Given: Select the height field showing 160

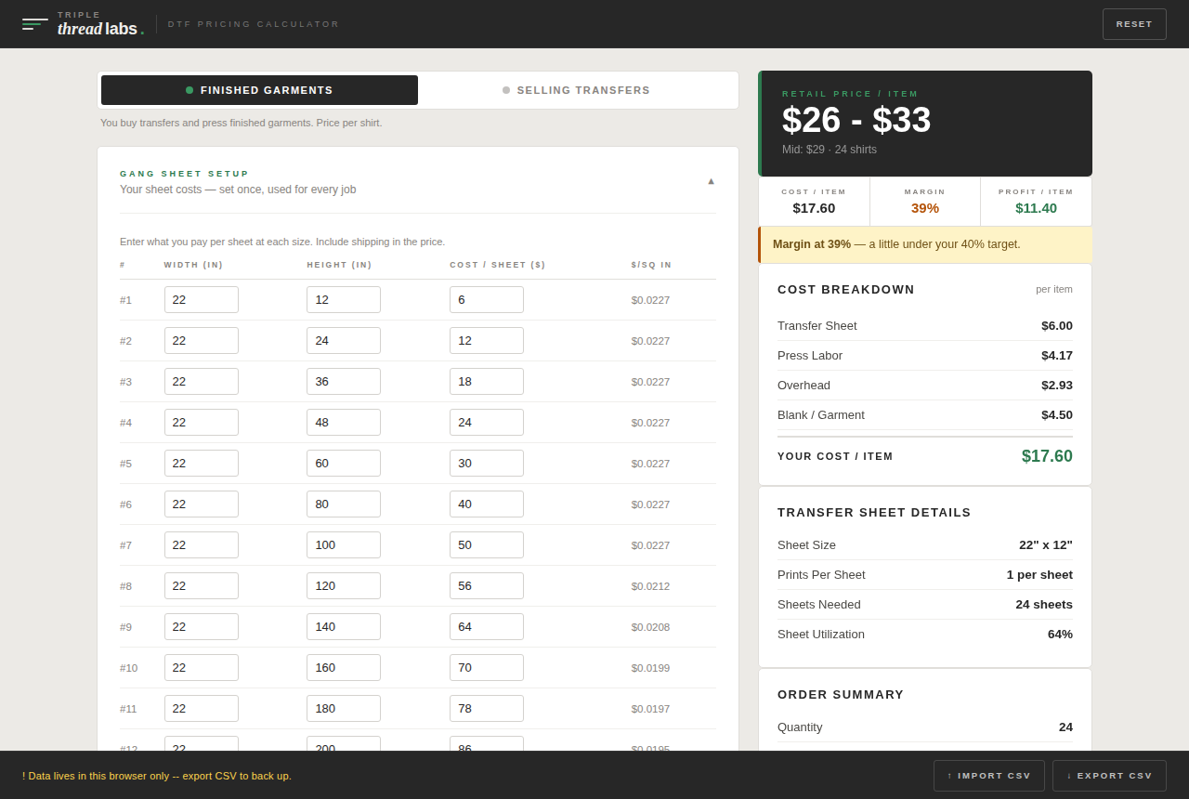Looking at the screenshot, I should [344, 668].
